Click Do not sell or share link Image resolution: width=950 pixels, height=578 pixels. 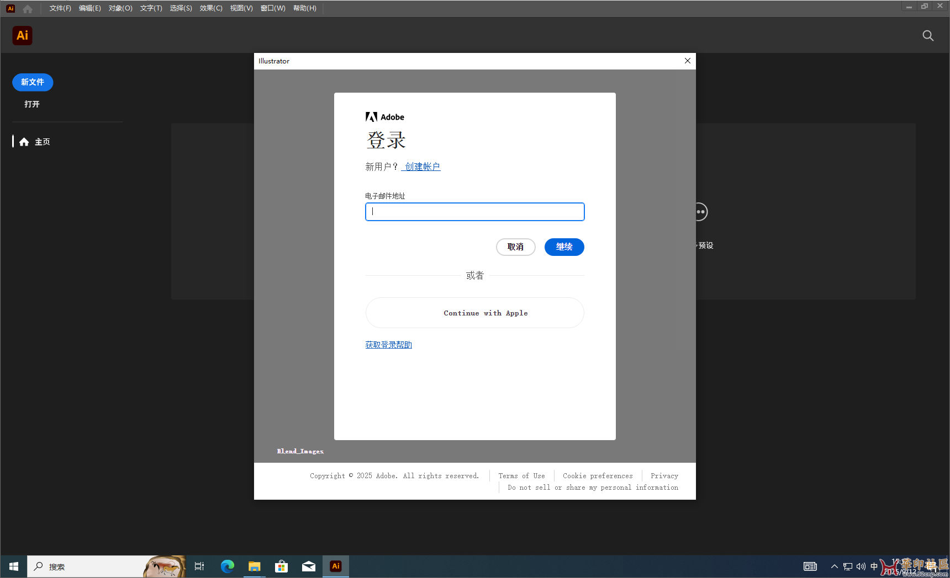[593, 488]
